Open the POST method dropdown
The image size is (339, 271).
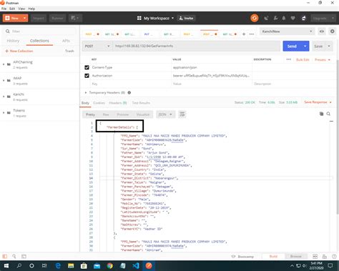pos(97,46)
